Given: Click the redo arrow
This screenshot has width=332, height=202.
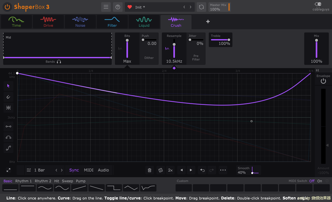Looking at the screenshot, I should coord(212,170).
